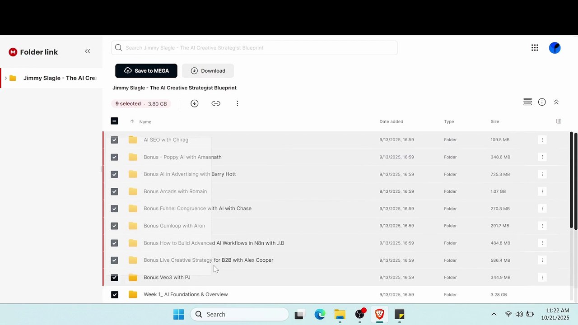Click the Windows Start button
The height and width of the screenshot is (325, 578).
pyautogui.click(x=178, y=314)
